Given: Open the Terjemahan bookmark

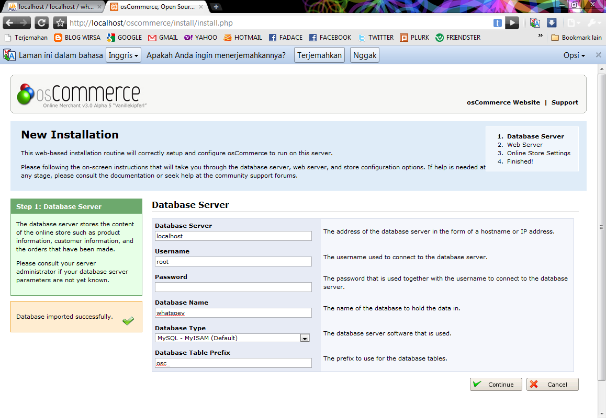Looking at the screenshot, I should tap(26, 38).
